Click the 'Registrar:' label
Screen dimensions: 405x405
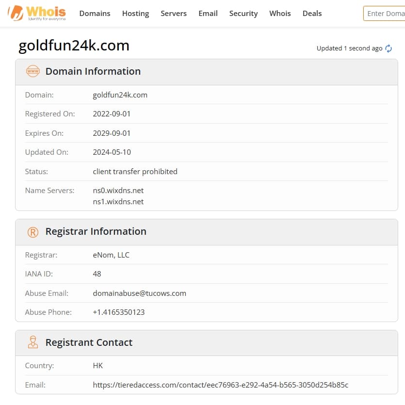pos(41,255)
